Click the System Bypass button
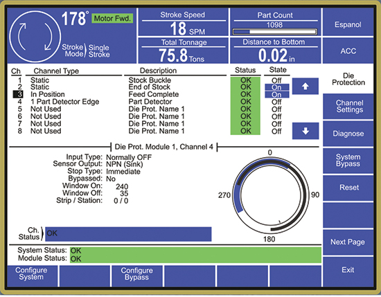The image size is (381, 297). 348,161
